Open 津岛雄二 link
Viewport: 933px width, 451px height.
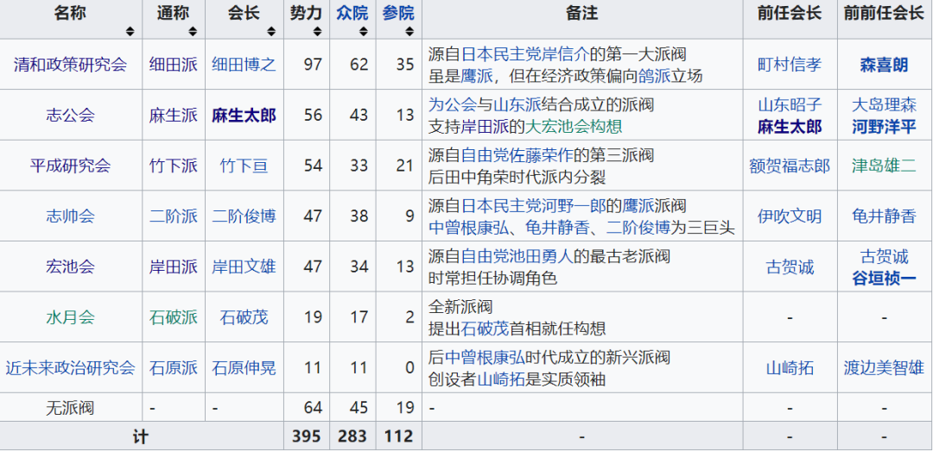coord(884,166)
